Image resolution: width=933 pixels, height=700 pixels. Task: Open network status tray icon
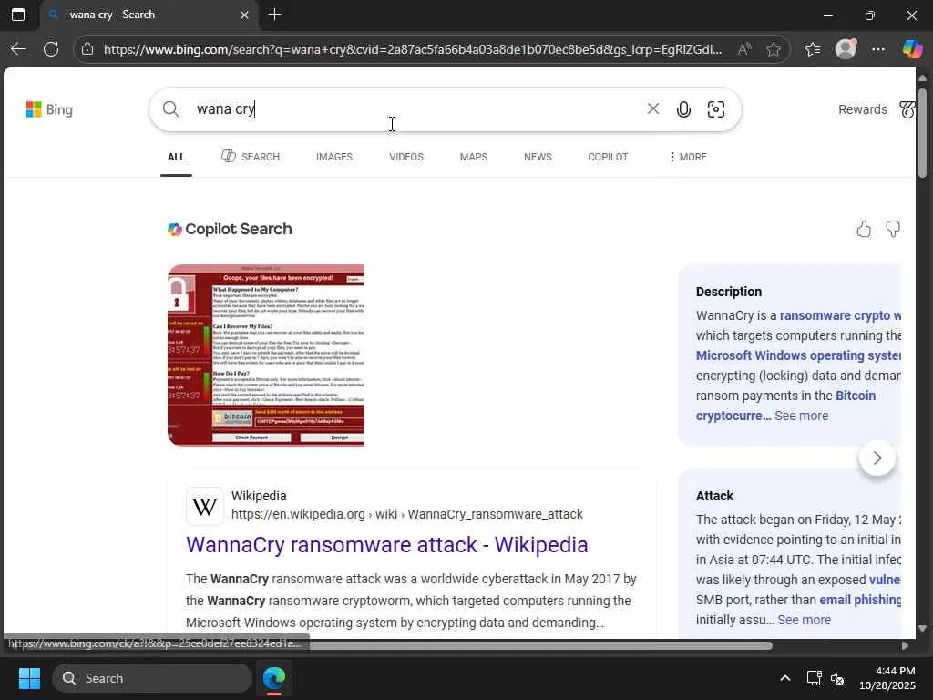[x=814, y=678]
